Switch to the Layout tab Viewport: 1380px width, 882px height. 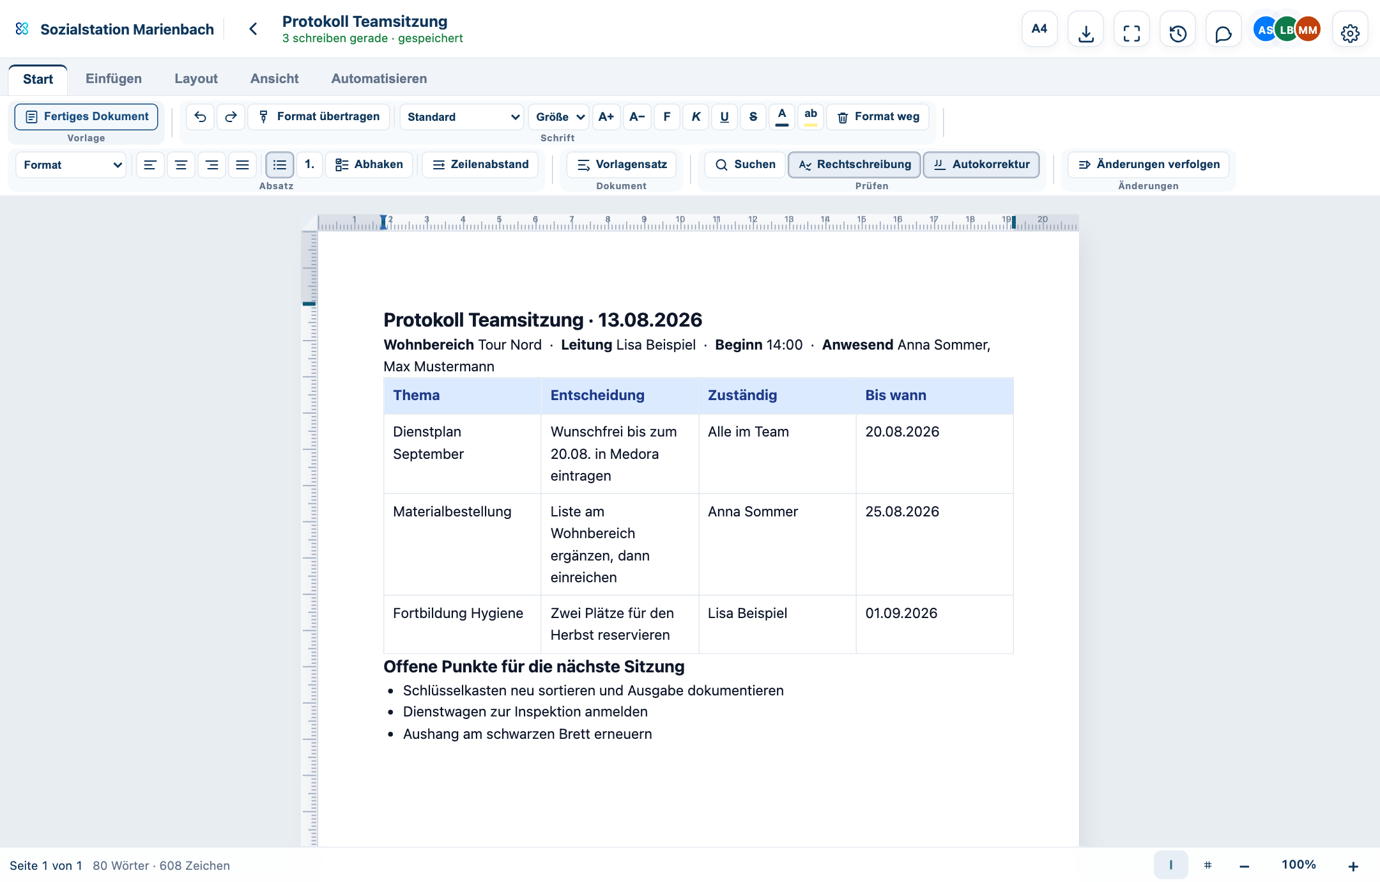coord(196,79)
